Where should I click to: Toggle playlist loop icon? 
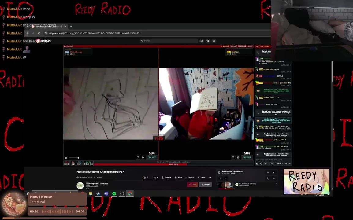(x=220, y=178)
